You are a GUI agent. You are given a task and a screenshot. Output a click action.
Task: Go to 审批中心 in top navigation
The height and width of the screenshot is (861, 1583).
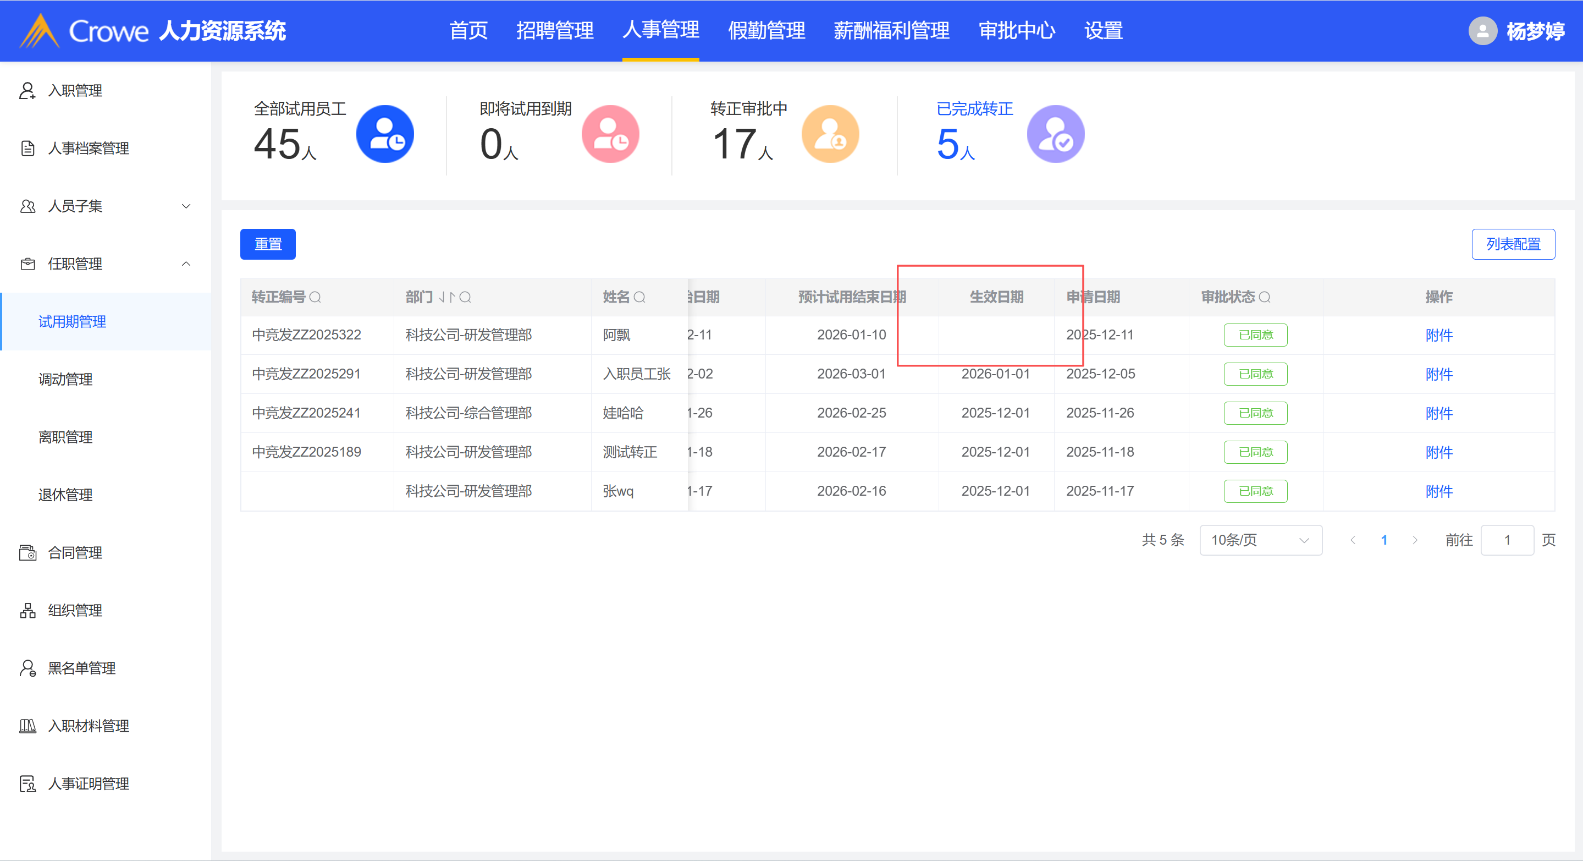pos(1017,30)
